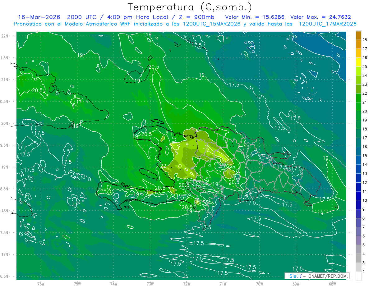Select the date text "16-Mar-2026"

point(39,17)
